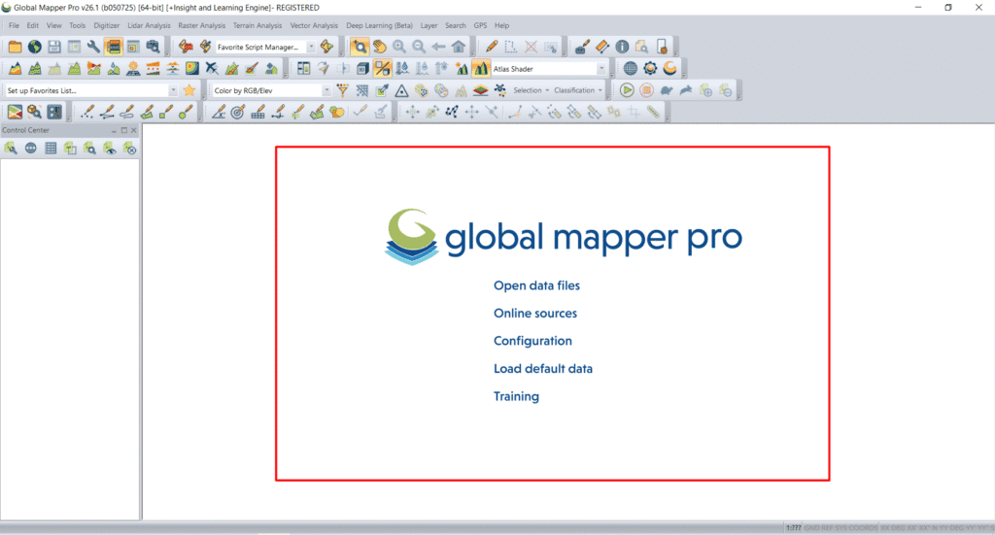Open Control Center attribute table icon
The width and height of the screenshot is (995, 535).
click(51, 149)
